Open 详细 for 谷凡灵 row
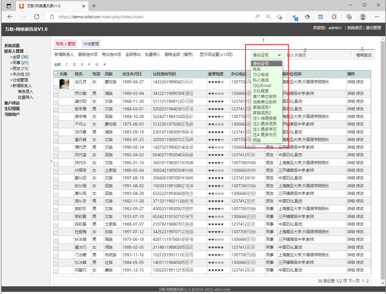Screen dimensions: 386x294 tap(351, 82)
